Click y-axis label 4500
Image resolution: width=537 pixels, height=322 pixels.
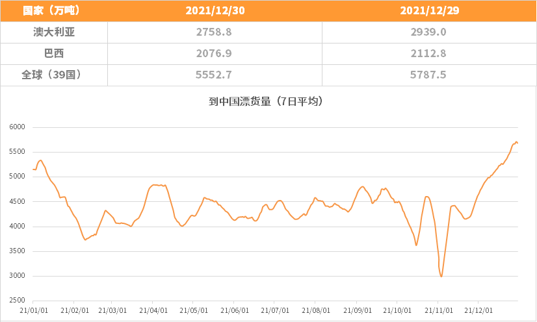click(17, 201)
